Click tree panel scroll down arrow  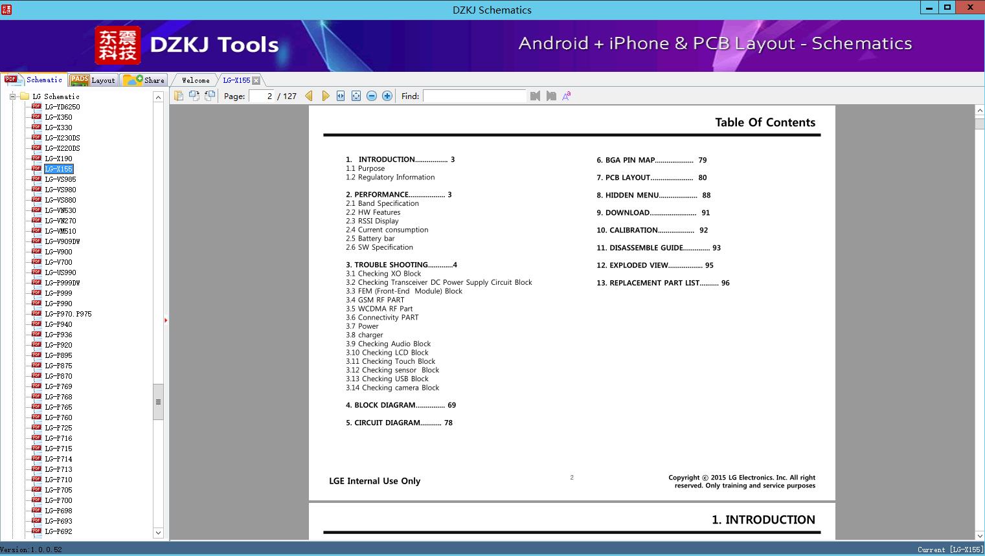[x=158, y=533]
